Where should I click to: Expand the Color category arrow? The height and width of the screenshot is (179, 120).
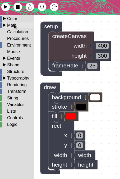click(4, 19)
